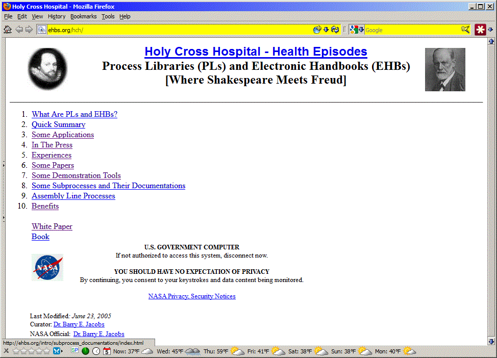Click into the Google search box
Screen dimensions: 497x358
click(412, 30)
